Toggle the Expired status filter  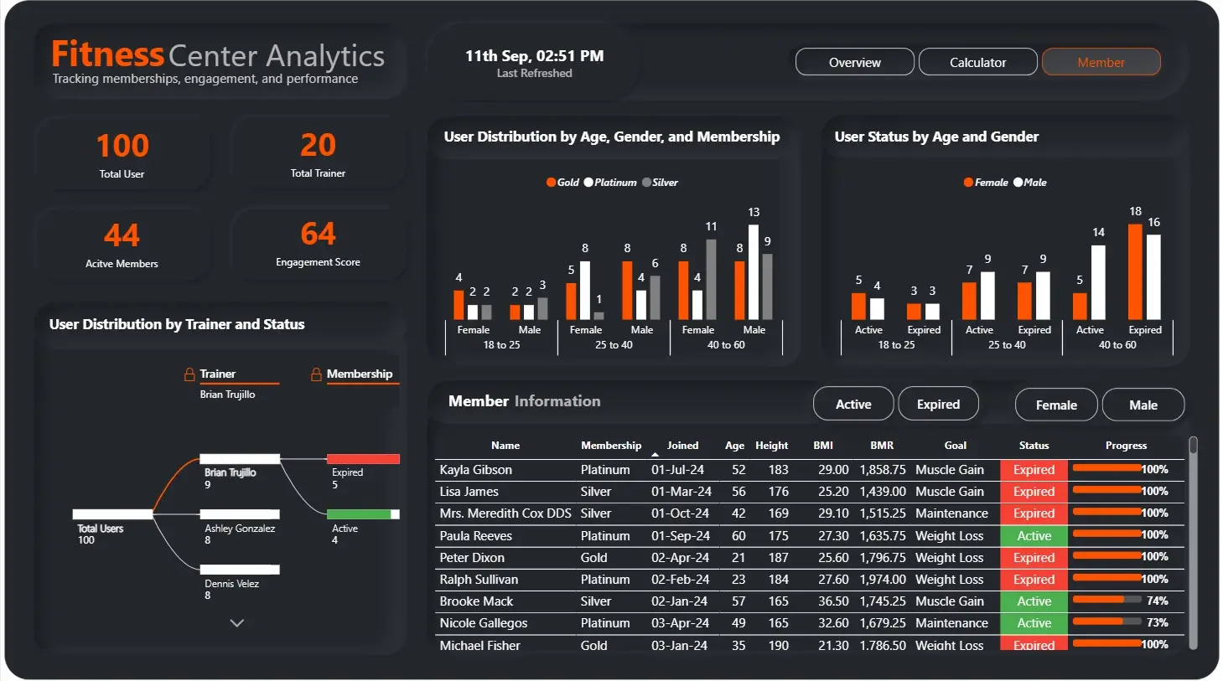(938, 405)
